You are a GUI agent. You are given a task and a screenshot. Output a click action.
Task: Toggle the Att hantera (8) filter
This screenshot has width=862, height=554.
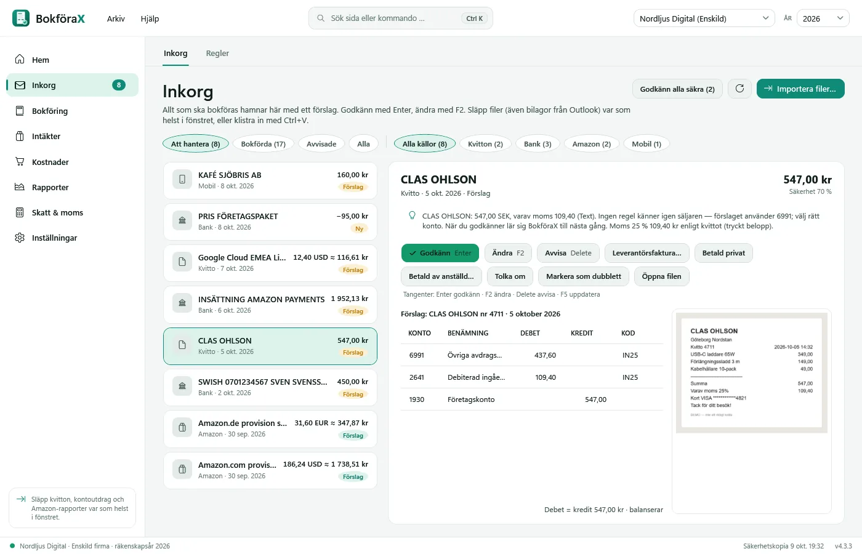pyautogui.click(x=196, y=144)
